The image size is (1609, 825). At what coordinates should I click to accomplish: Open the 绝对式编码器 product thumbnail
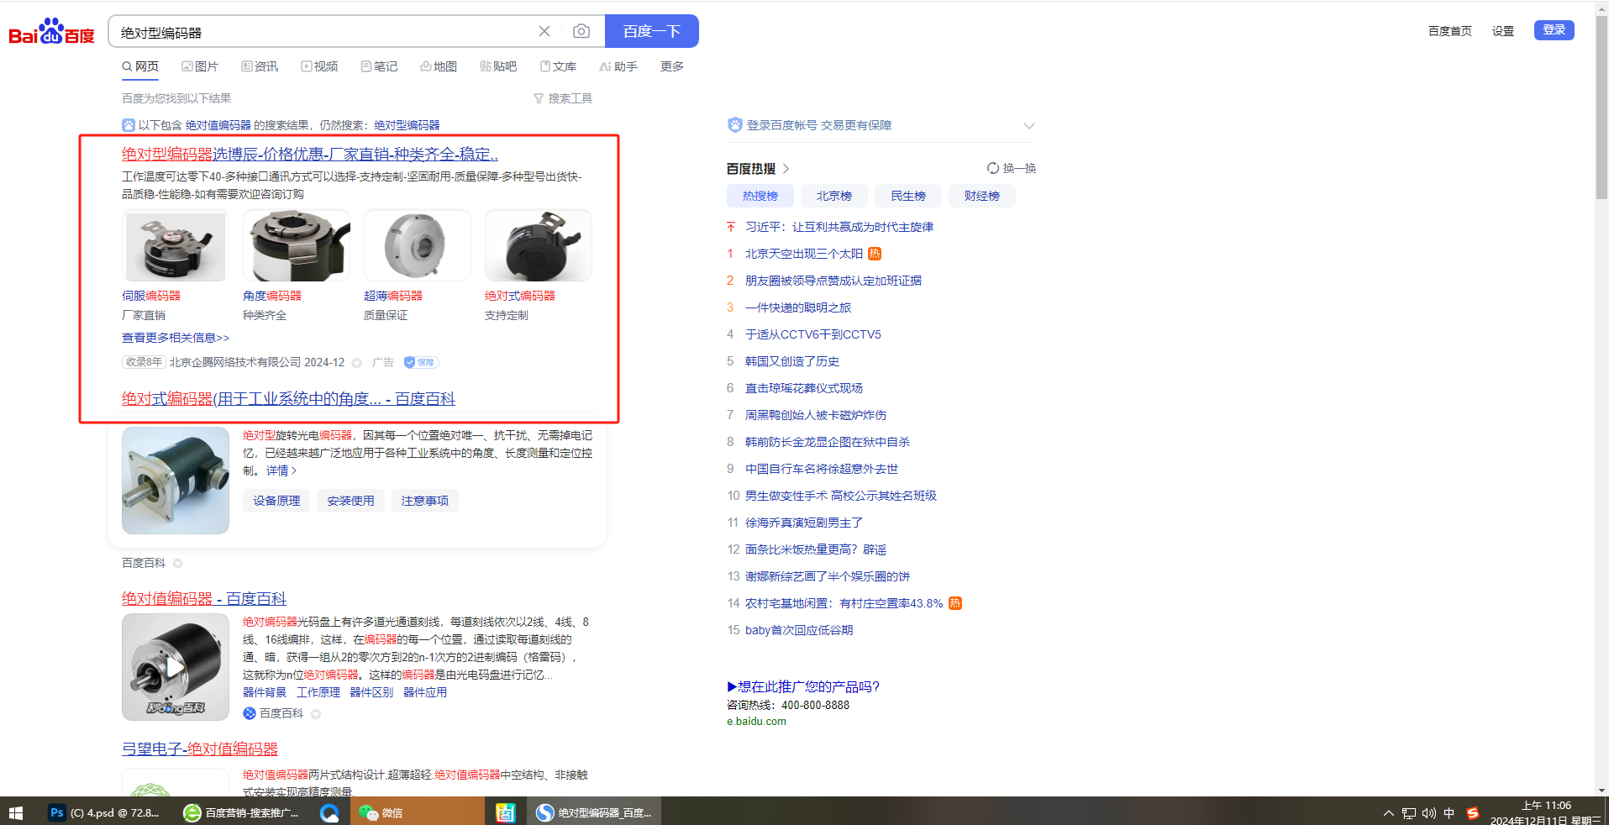pyautogui.click(x=539, y=245)
